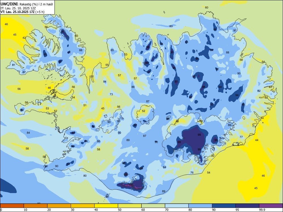The image size is (283, 212).
Task: Click the dark orange 0–10 legend swatch
Action: 12,206
